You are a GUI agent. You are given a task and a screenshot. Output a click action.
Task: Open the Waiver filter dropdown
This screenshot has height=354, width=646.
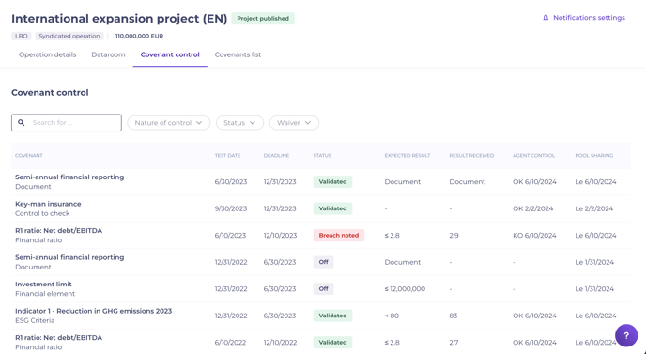294,123
